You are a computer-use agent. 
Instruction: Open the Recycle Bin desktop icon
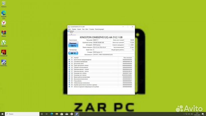[4, 4]
